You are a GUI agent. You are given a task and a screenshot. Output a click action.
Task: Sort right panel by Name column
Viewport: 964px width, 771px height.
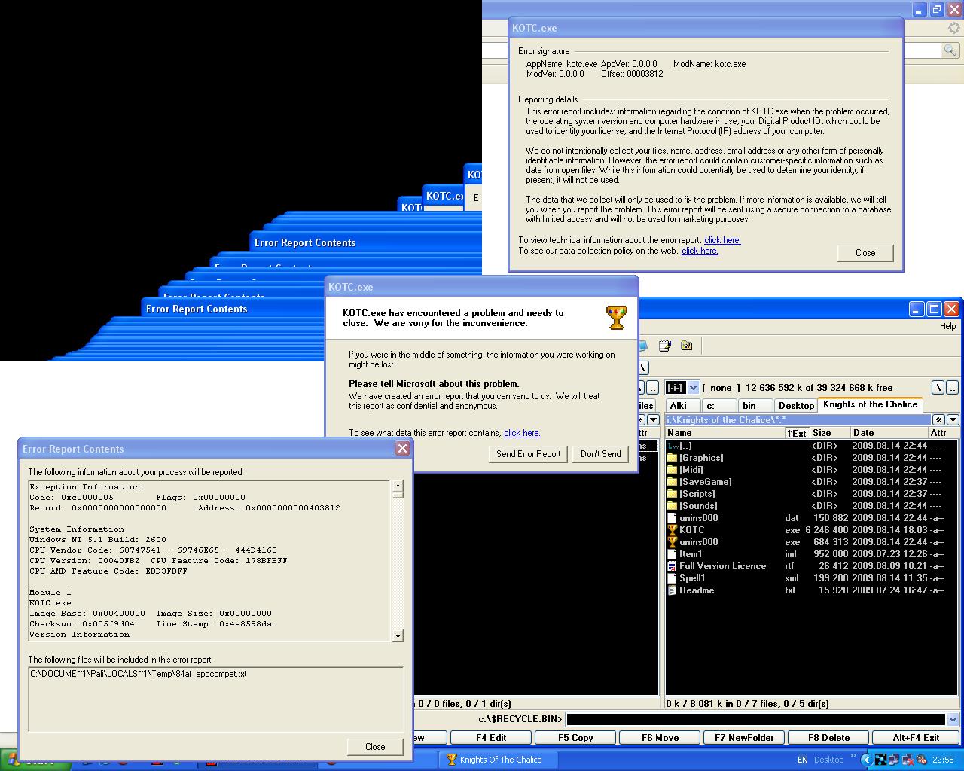click(x=725, y=433)
